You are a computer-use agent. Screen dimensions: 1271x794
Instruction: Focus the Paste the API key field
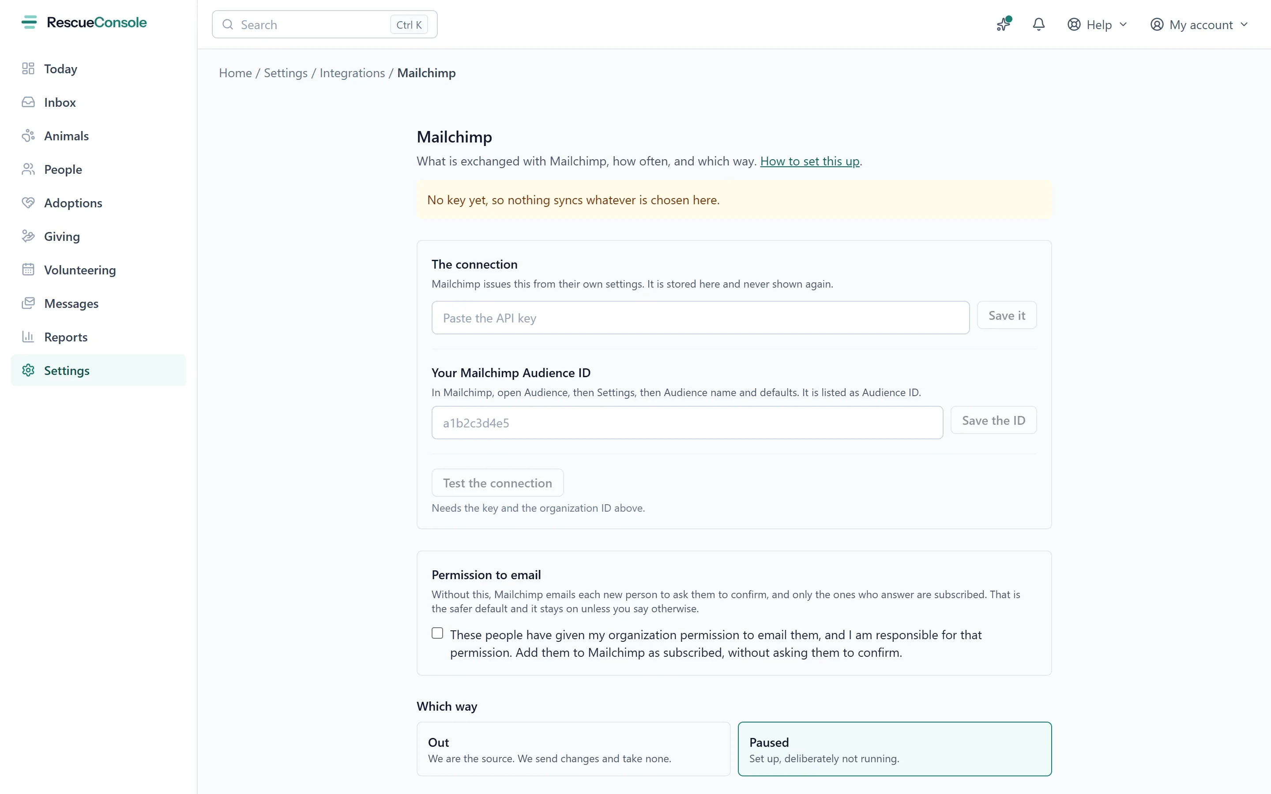click(x=700, y=318)
